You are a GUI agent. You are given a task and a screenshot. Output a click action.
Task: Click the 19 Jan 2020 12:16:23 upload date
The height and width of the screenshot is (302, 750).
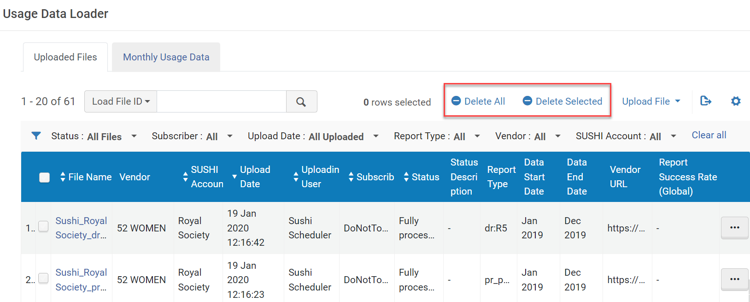[x=246, y=280]
